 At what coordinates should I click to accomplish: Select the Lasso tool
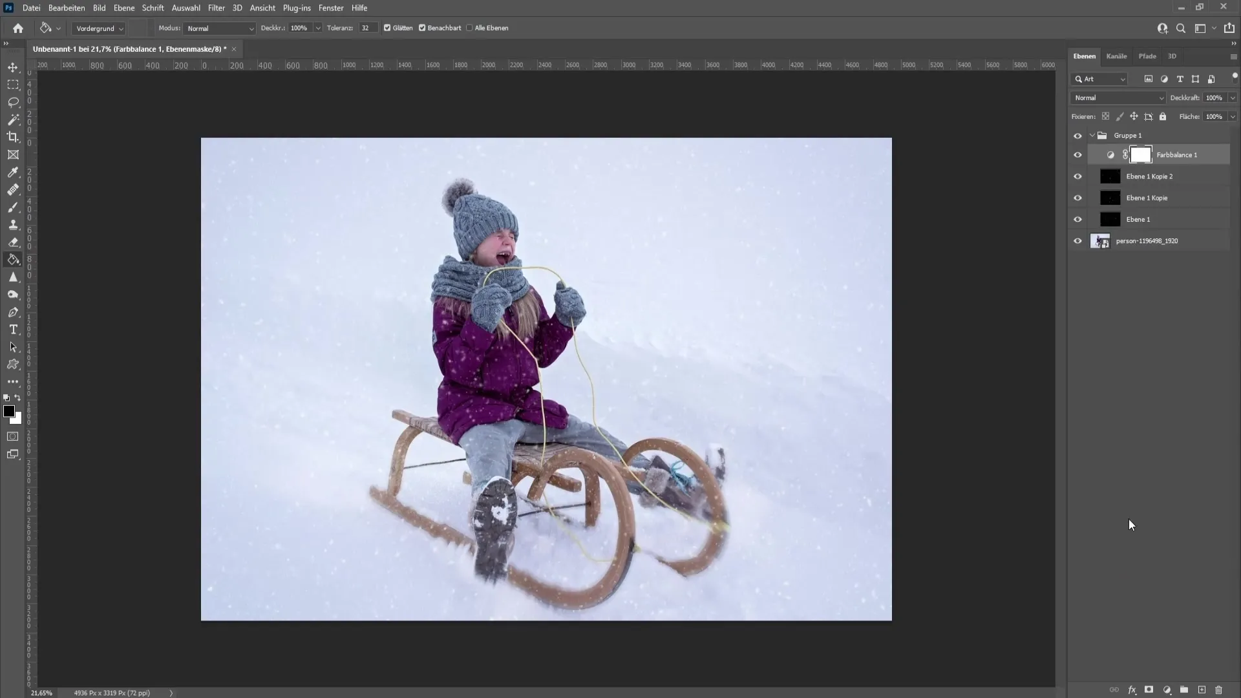click(x=13, y=101)
